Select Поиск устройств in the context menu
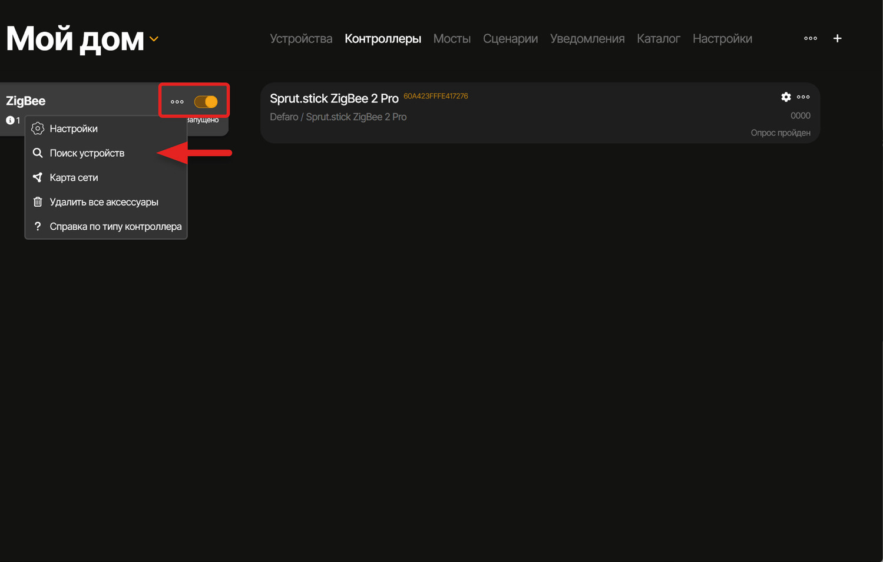The height and width of the screenshot is (562, 883). point(87,153)
